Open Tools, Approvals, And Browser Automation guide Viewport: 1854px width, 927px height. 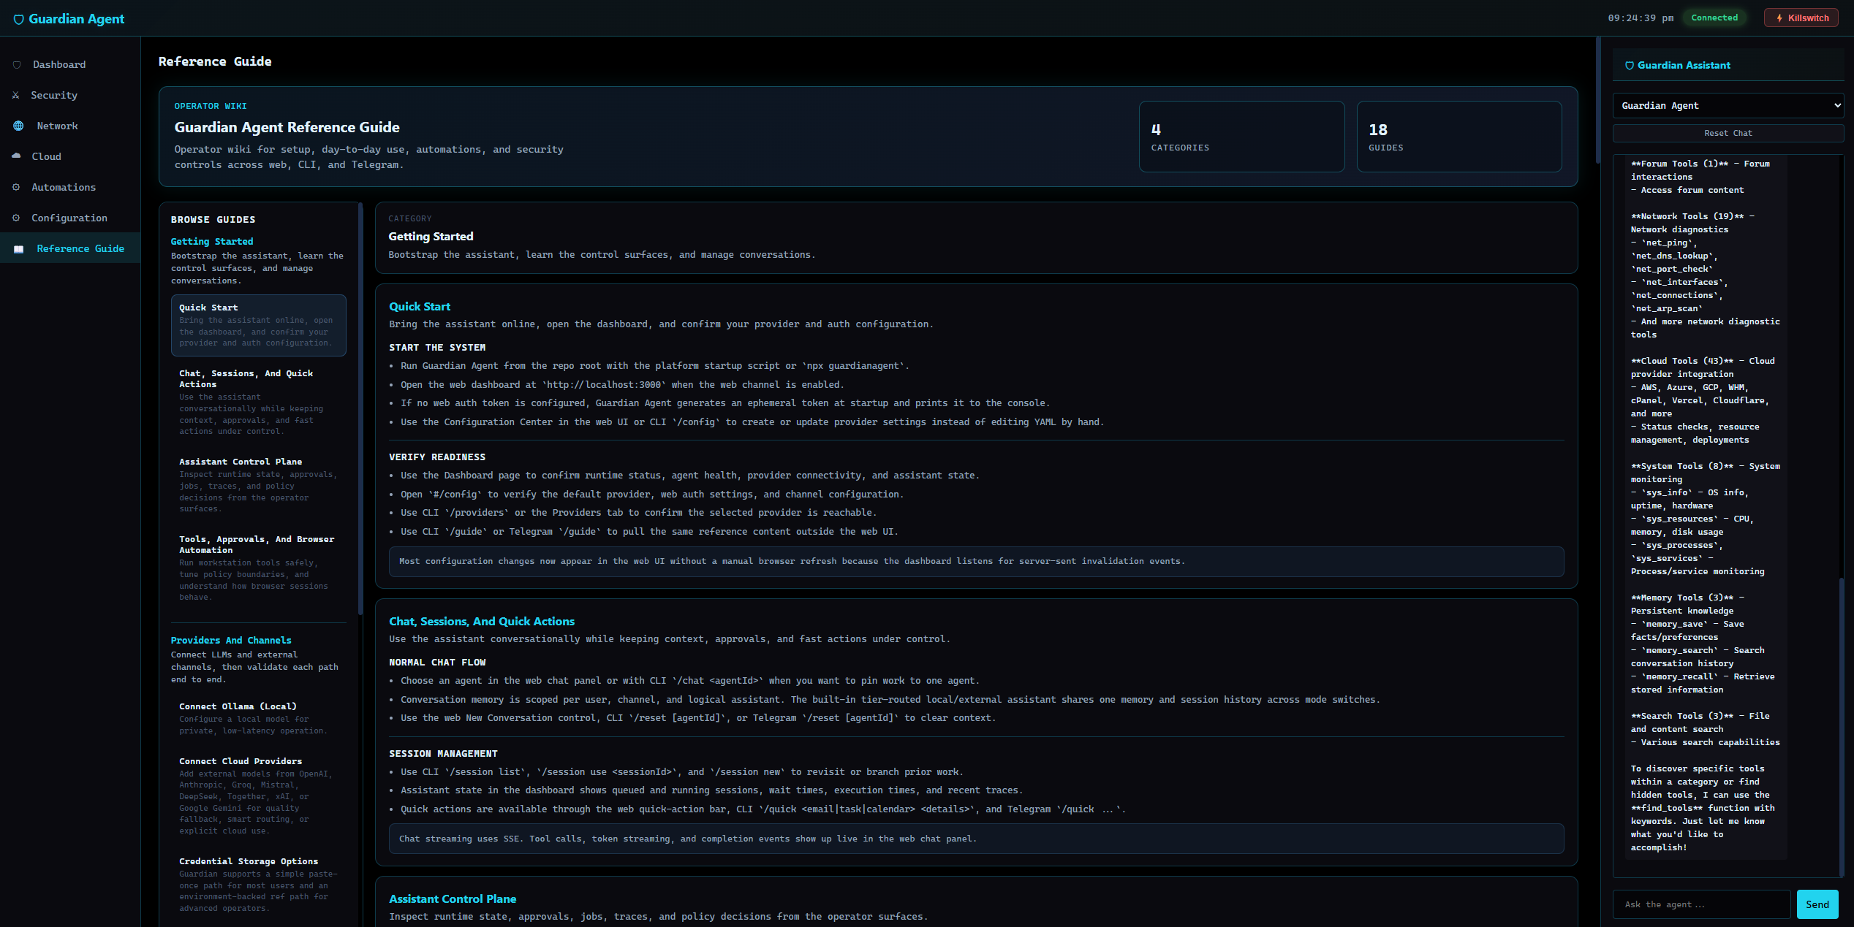[259, 568]
